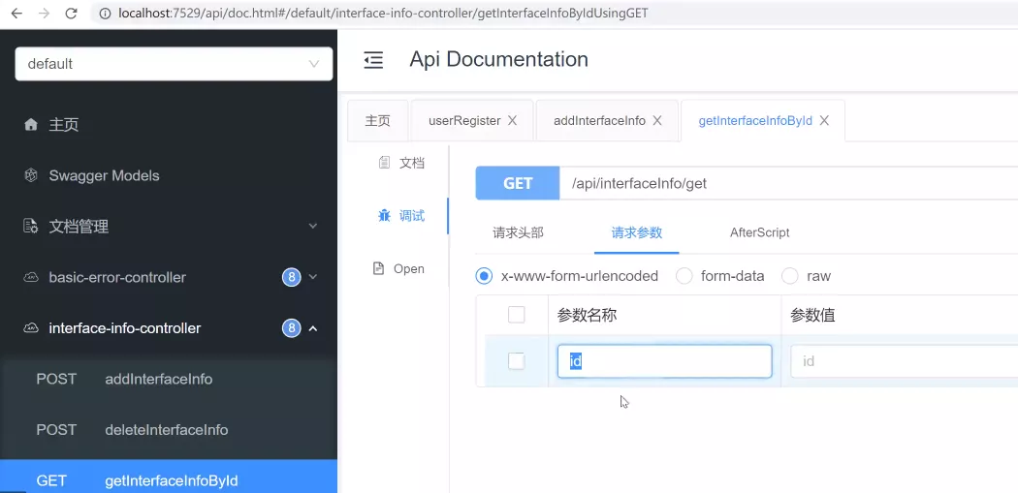This screenshot has height=493, width=1018.
Task: Click the Api Documentation title
Action: pos(498,59)
